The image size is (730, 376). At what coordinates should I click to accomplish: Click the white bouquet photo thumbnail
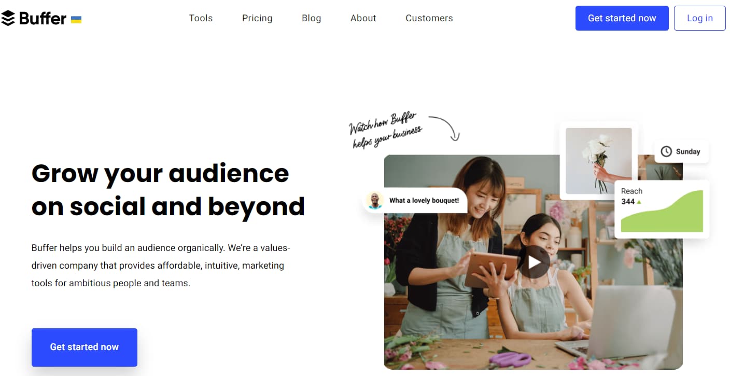click(599, 161)
